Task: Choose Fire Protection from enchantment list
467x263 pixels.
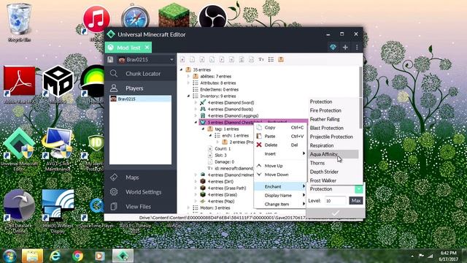Action: click(x=333, y=110)
